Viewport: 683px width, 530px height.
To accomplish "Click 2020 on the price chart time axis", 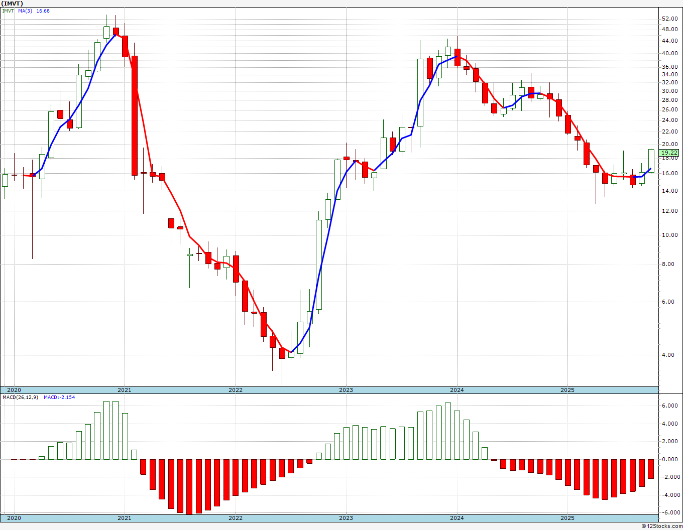I will [14, 390].
